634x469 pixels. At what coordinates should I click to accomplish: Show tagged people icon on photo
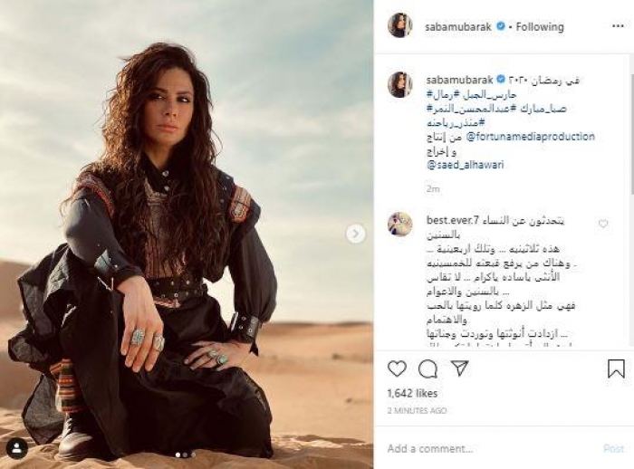pyautogui.click(x=17, y=448)
